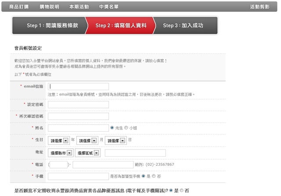Go to Step 1 閱讀服務條款 tab

(x=49, y=25)
